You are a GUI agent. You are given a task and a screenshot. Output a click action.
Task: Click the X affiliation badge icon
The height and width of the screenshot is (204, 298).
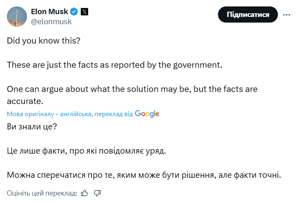(84, 12)
